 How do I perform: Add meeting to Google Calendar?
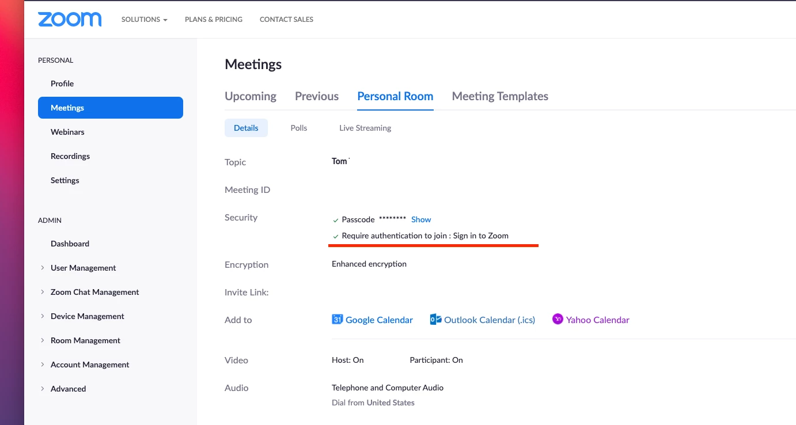point(379,320)
